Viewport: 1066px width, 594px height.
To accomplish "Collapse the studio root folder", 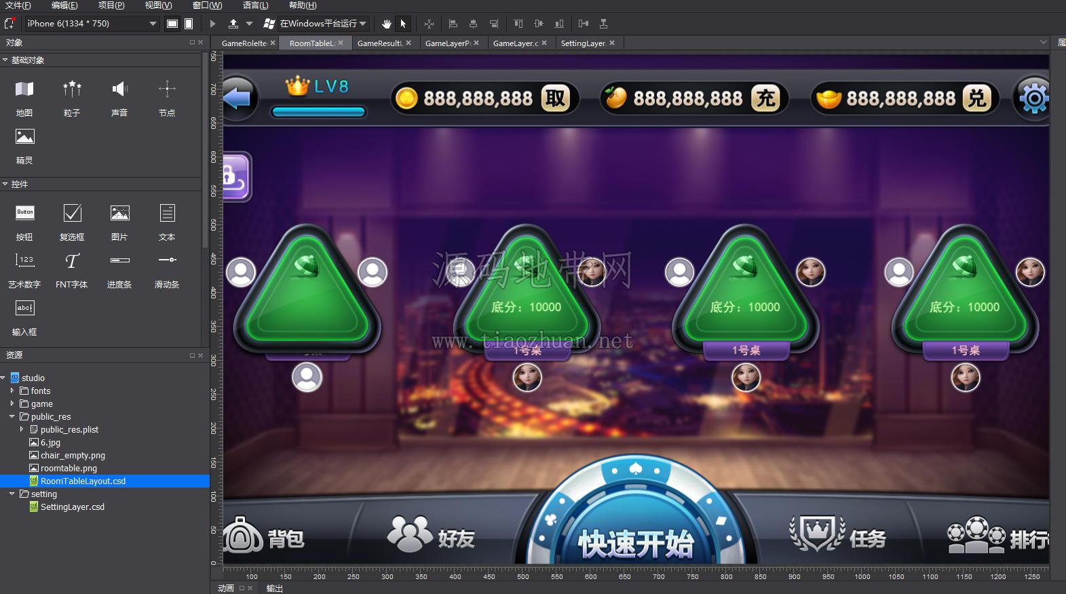I will tap(3, 378).
